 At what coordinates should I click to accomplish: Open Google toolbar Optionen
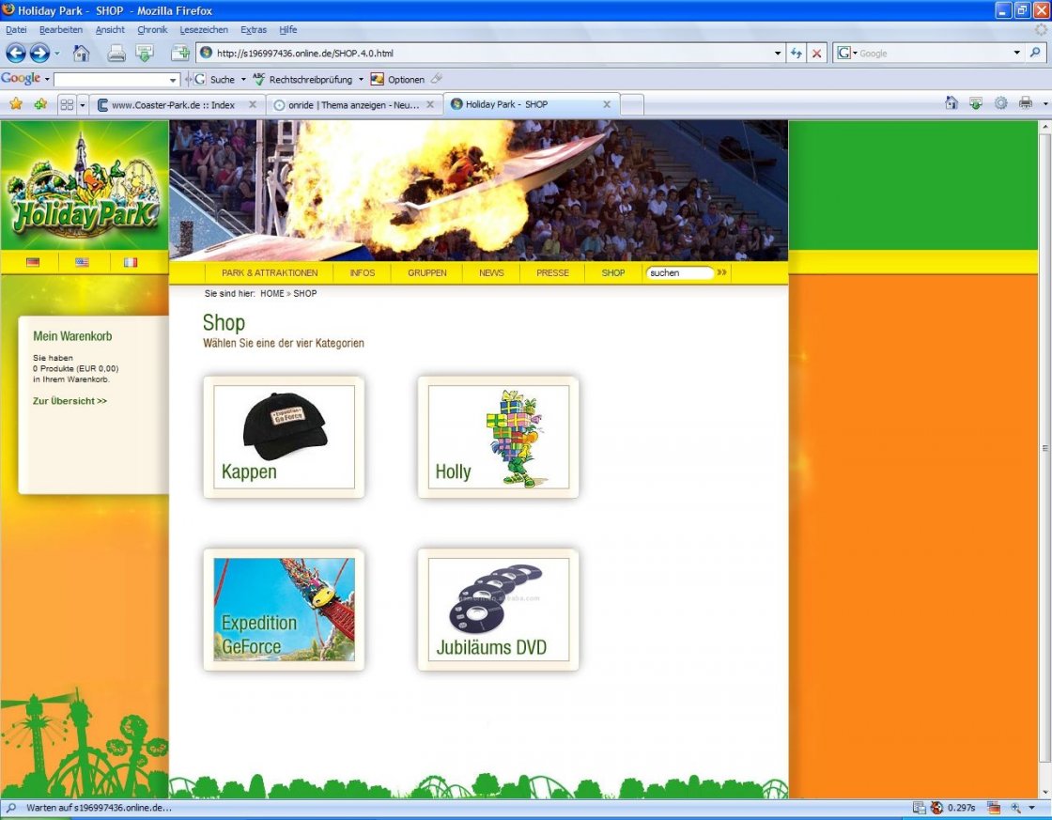397,79
